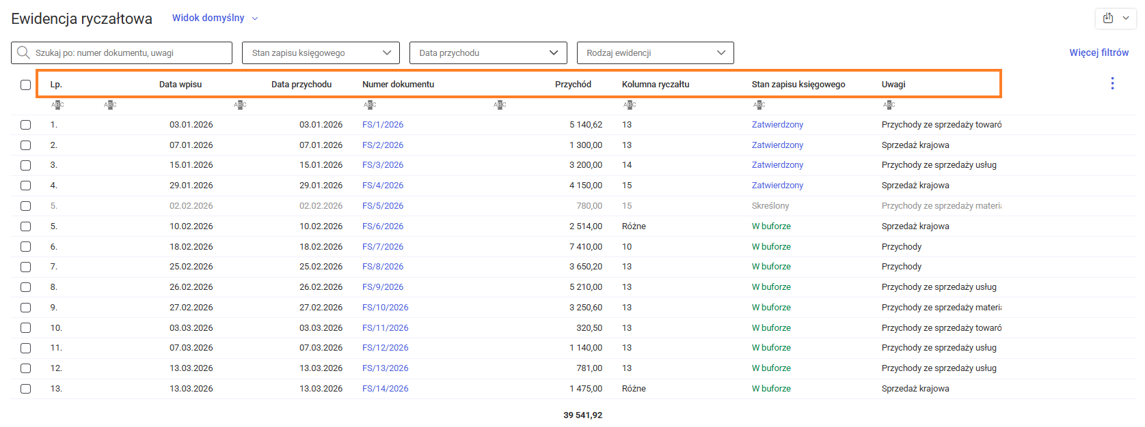Click the export icon in top-right corner

(x=1108, y=18)
